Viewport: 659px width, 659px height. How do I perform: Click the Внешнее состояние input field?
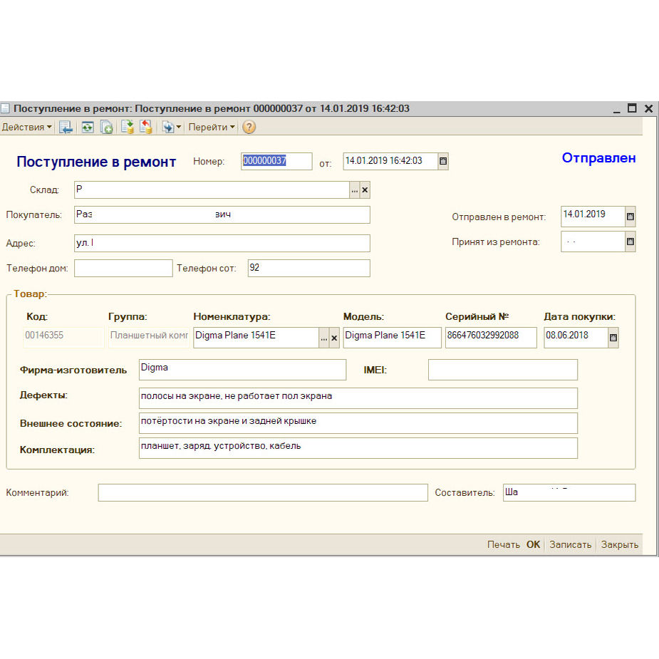pos(358,423)
